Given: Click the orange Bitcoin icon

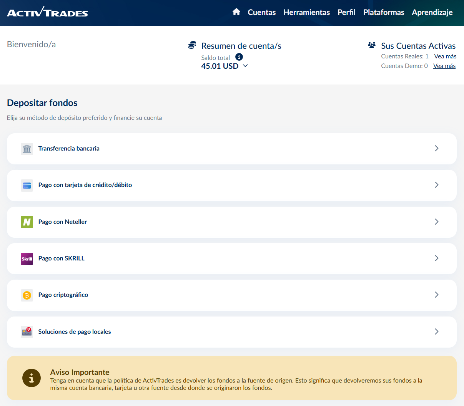Looking at the screenshot, I should pyautogui.click(x=27, y=295).
